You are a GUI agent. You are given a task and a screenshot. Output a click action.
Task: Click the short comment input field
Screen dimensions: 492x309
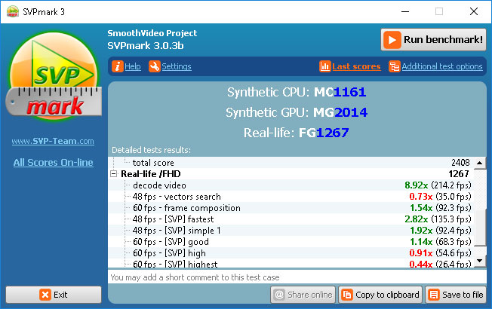click(297, 277)
